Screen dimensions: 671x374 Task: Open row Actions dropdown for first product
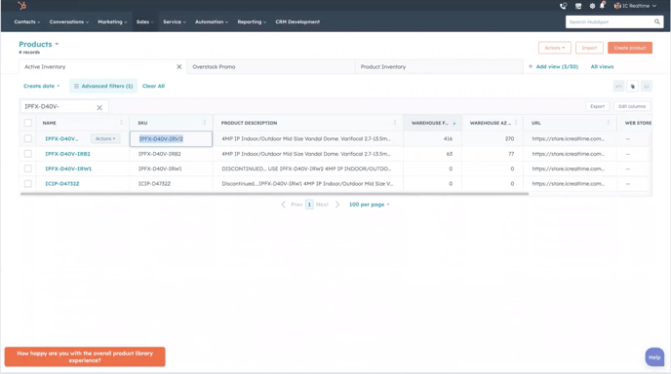[x=105, y=139]
